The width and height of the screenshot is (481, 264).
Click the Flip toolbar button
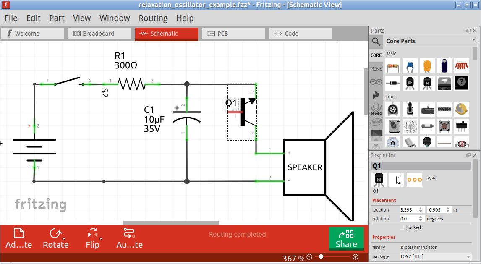point(93,238)
